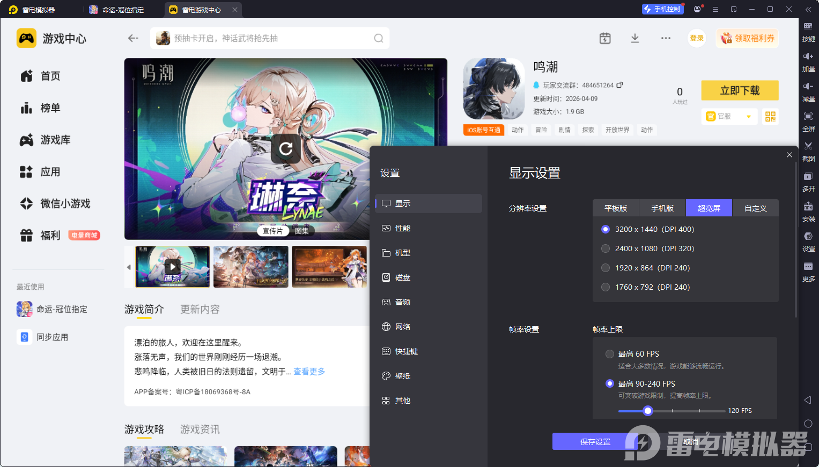
Task: Click 领取福利 reward button
Action: coord(747,38)
